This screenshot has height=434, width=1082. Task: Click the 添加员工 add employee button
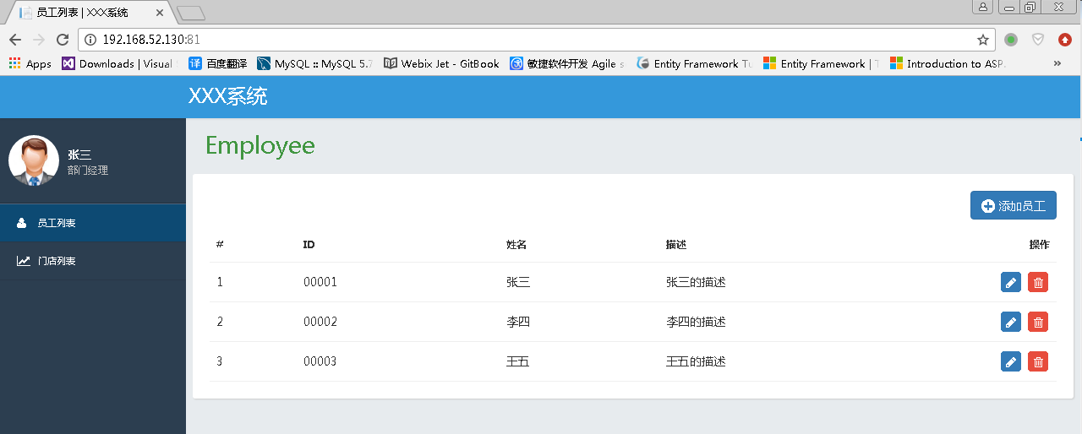(x=1013, y=205)
